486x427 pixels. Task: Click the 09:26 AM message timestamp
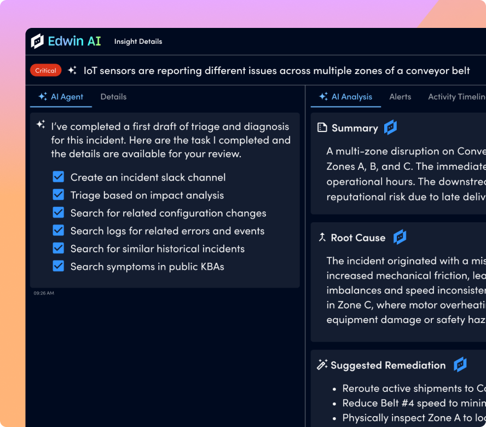(x=44, y=293)
